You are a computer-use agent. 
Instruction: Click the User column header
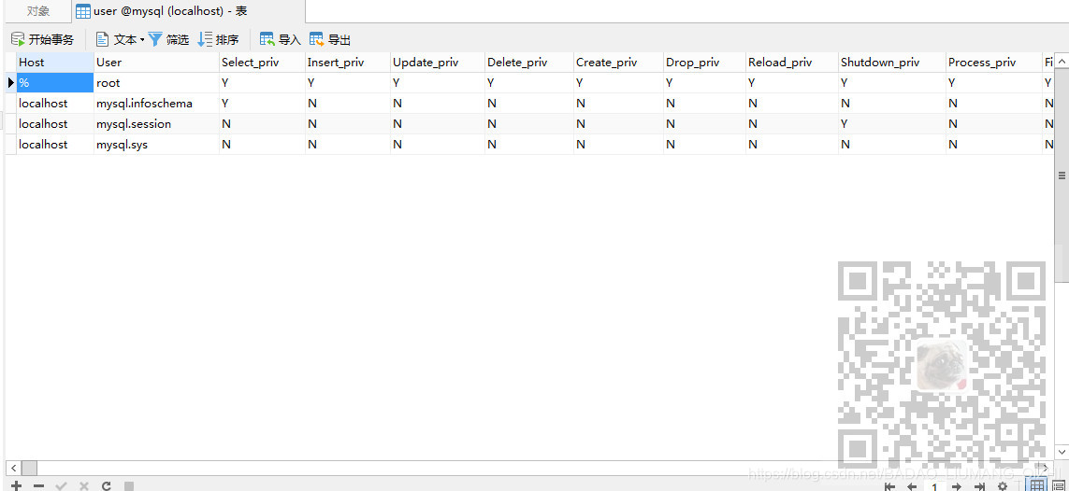(x=156, y=62)
